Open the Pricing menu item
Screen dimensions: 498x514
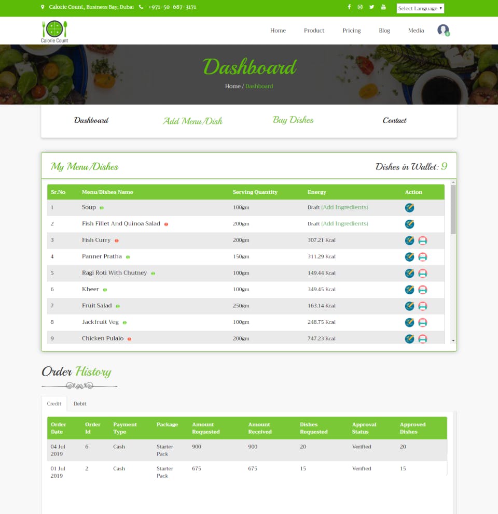pos(352,30)
